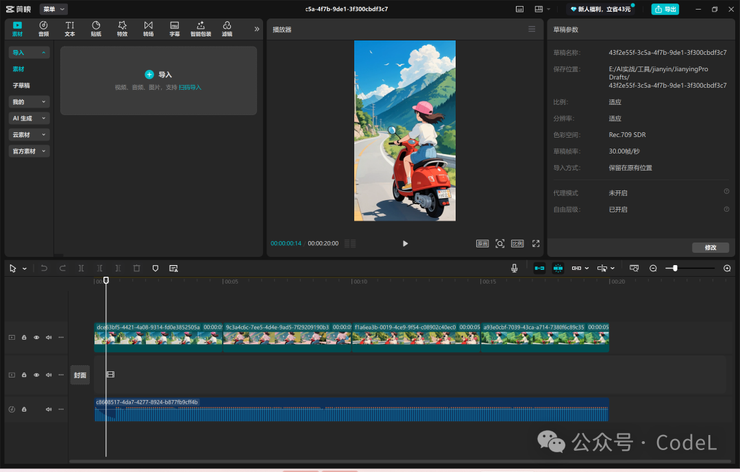The image size is (740, 472).
Task: Expand the 我的 sidebar section
Action: [29, 102]
